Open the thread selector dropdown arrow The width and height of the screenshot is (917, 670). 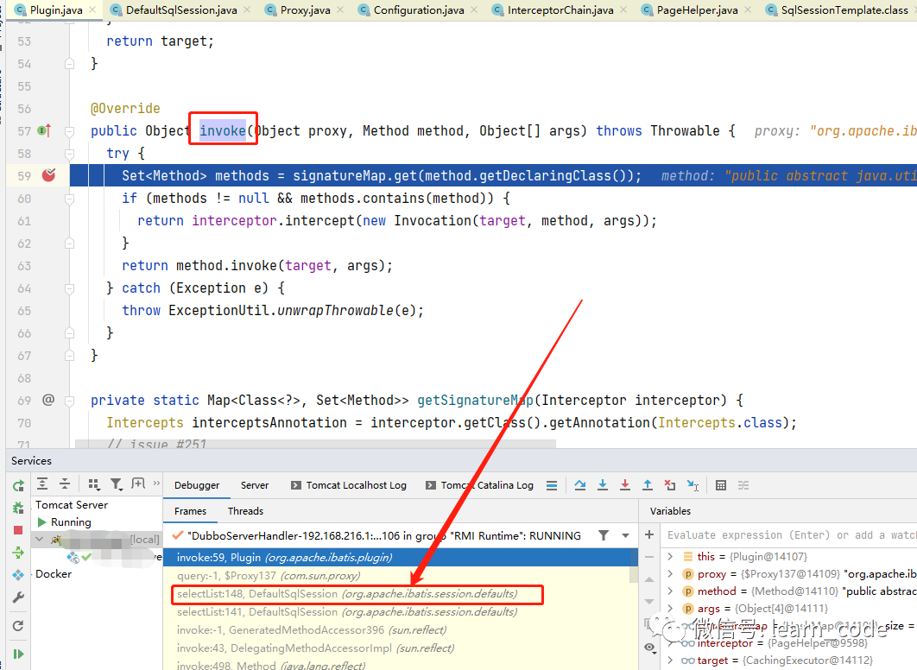625,535
